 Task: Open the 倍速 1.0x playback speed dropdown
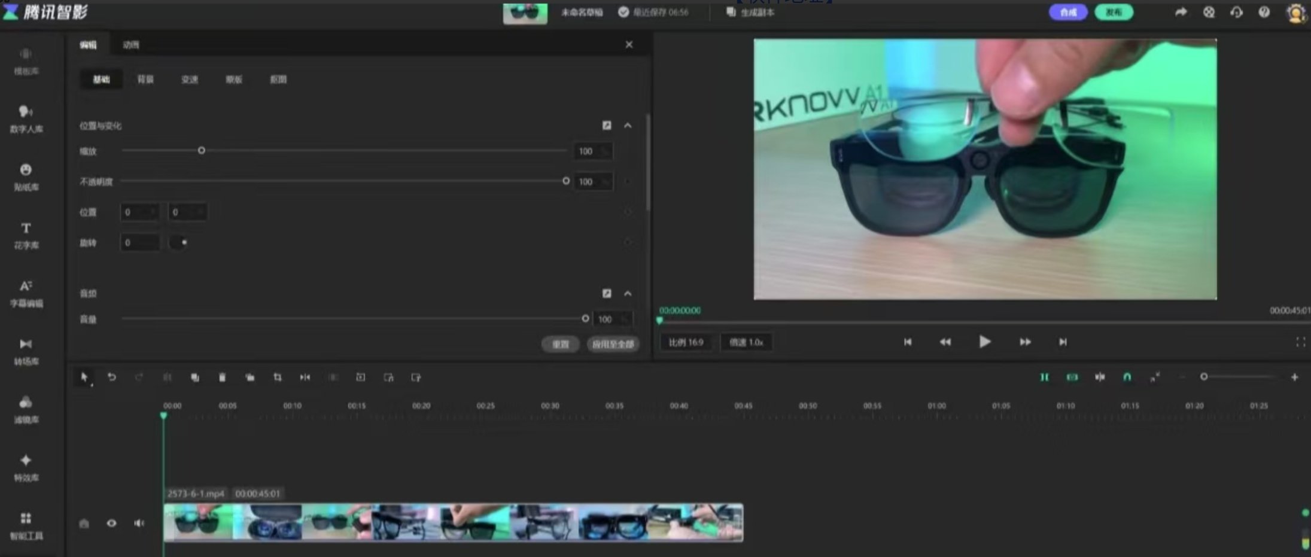coord(746,342)
